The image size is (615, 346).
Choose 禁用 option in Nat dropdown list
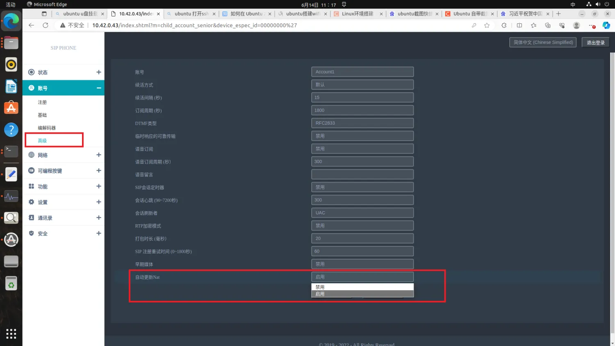[x=362, y=287]
